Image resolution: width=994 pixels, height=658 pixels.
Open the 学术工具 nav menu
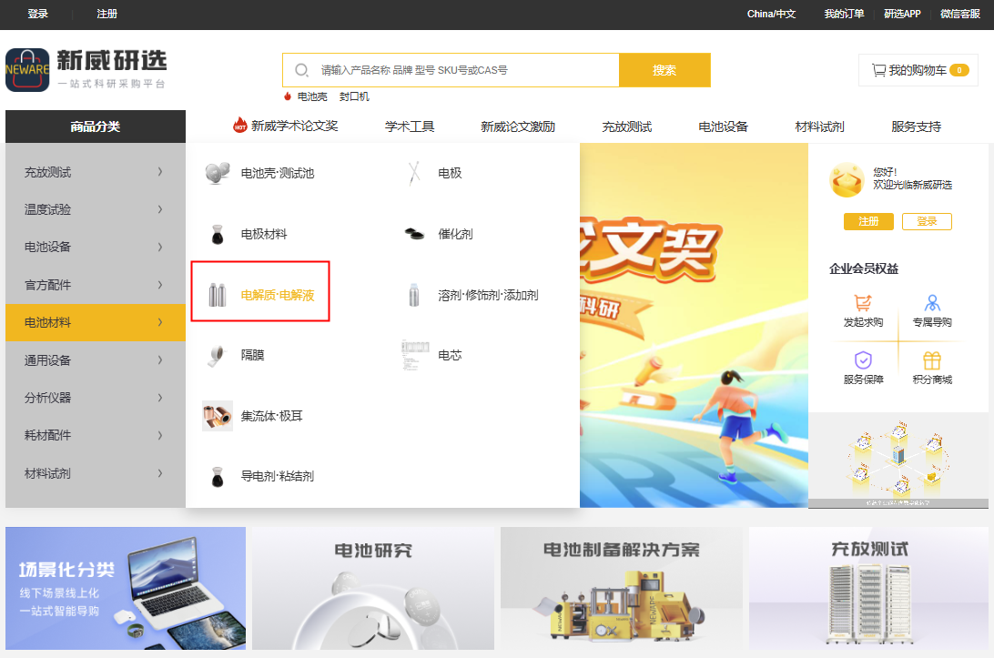click(x=410, y=127)
